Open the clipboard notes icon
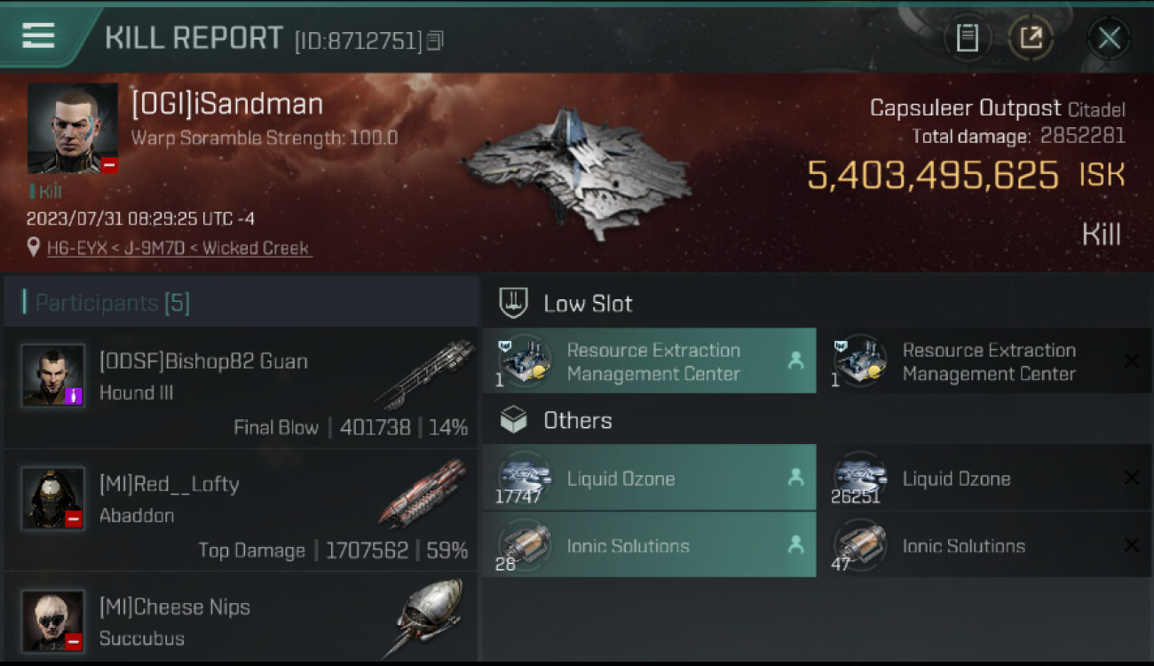Screen dimensions: 1154x666 point(967,37)
